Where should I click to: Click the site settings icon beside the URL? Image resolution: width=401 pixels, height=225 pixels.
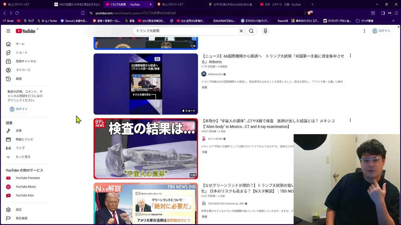pyautogui.click(x=91, y=13)
